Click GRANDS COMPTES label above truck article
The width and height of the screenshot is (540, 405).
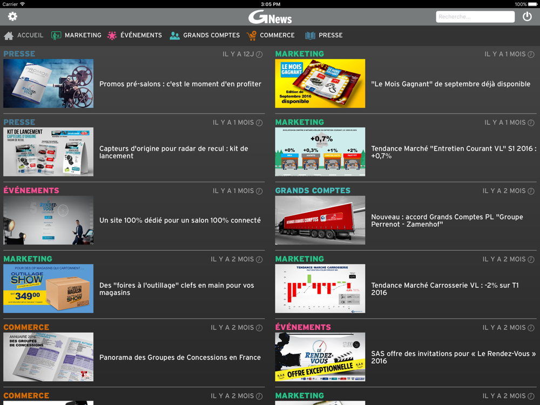coord(313,191)
